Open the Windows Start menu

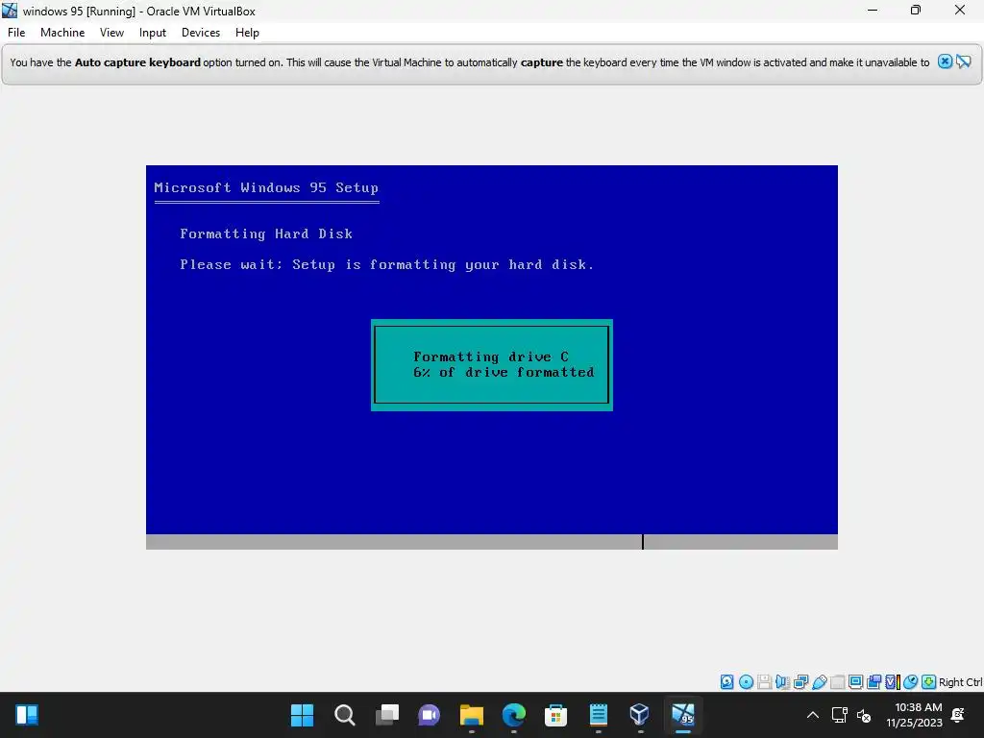click(x=302, y=715)
